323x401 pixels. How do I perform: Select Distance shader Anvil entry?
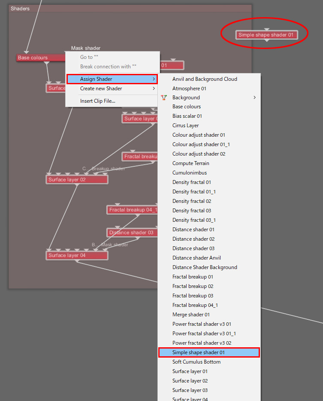[196, 258]
